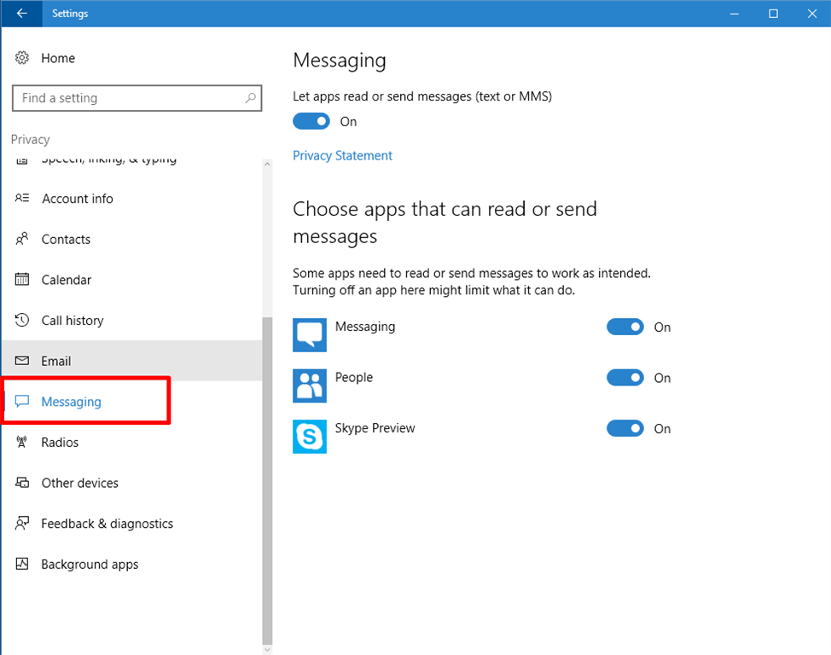Toggle the Skype Preview permission switch
This screenshot has width=831, height=655.
point(625,428)
